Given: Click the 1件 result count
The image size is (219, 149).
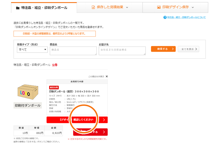Looking at the screenshot, I should pos(55,65).
